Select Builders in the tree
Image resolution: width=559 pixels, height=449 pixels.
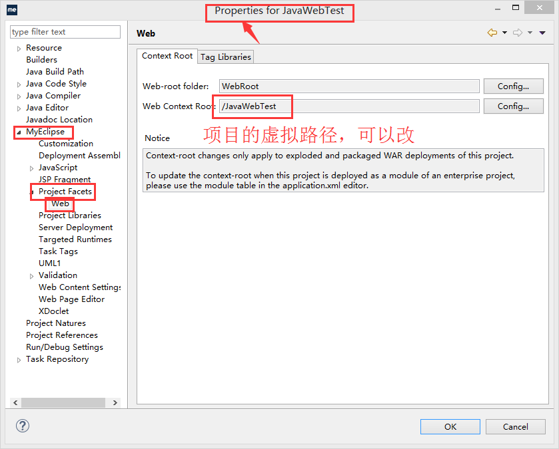click(42, 60)
